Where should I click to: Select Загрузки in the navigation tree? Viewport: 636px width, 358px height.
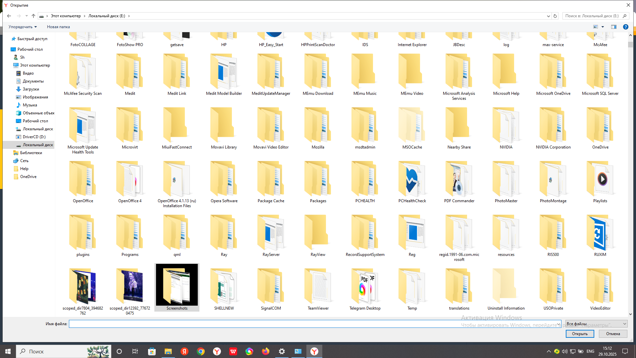click(31, 89)
